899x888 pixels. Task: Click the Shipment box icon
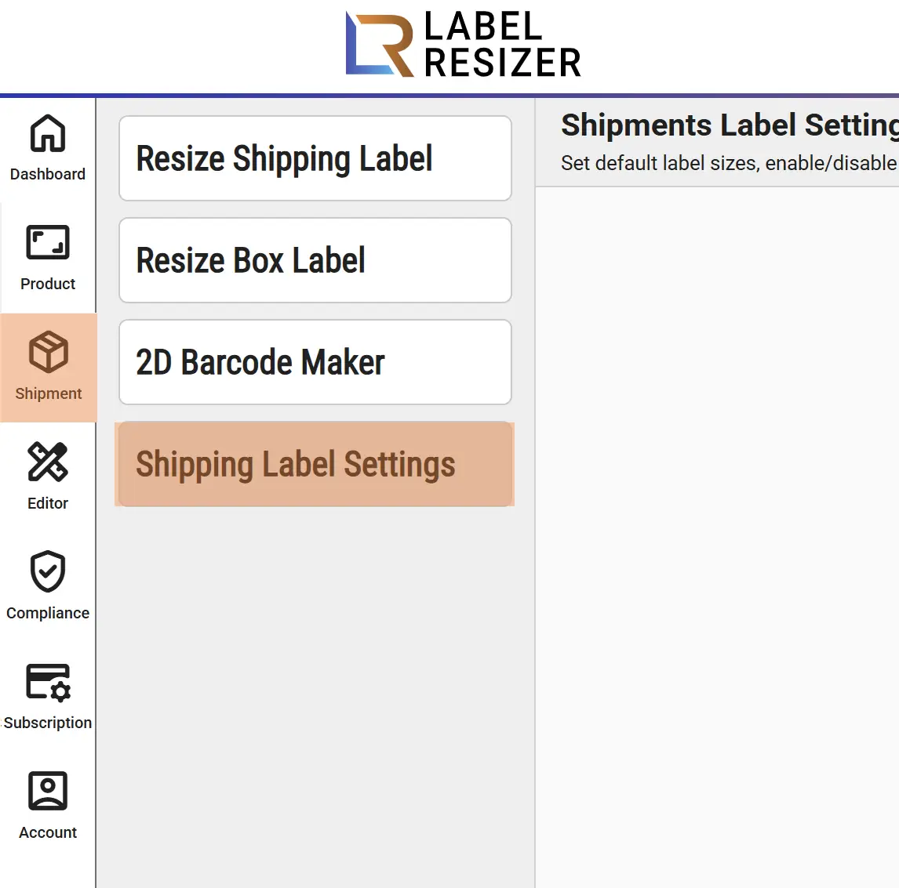tap(48, 352)
